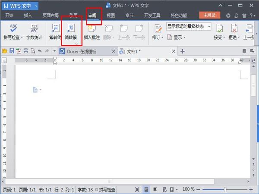This screenshot has height=194, width=259.
Task: Open print preview icon
Action: [x=33, y=51]
